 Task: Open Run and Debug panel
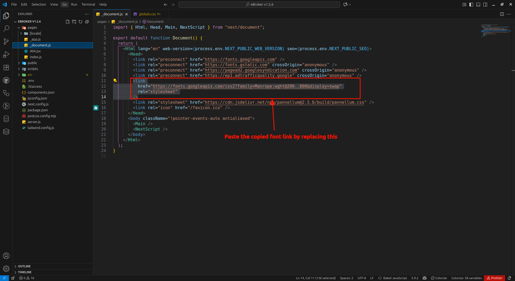click(x=6, y=54)
